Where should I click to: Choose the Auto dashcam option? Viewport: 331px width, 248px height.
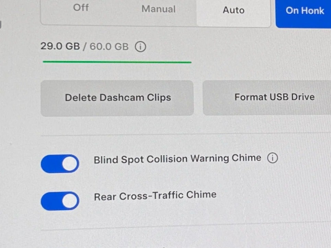tap(233, 10)
